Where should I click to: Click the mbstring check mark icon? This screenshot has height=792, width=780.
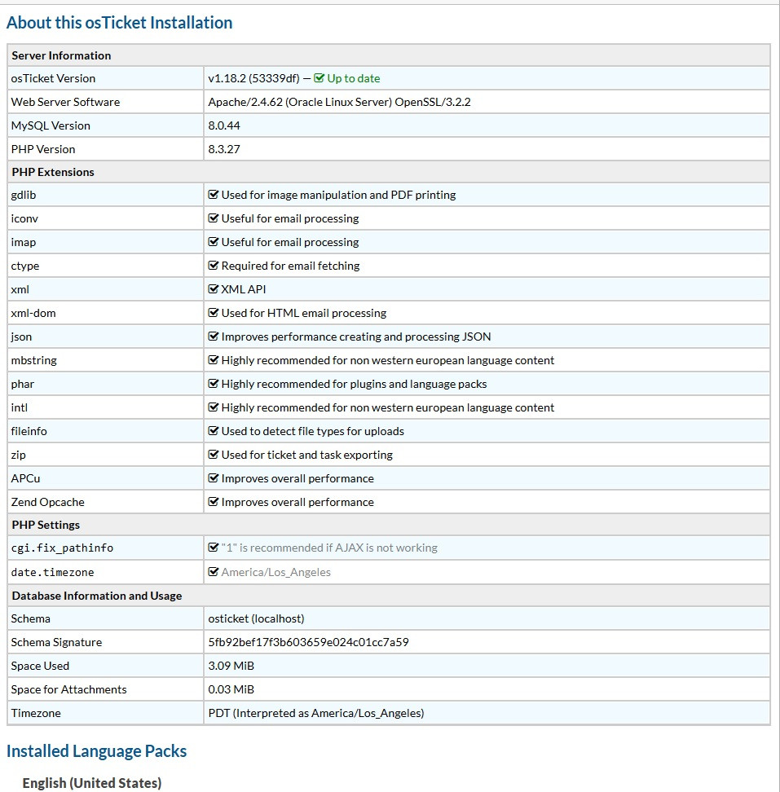coord(214,360)
